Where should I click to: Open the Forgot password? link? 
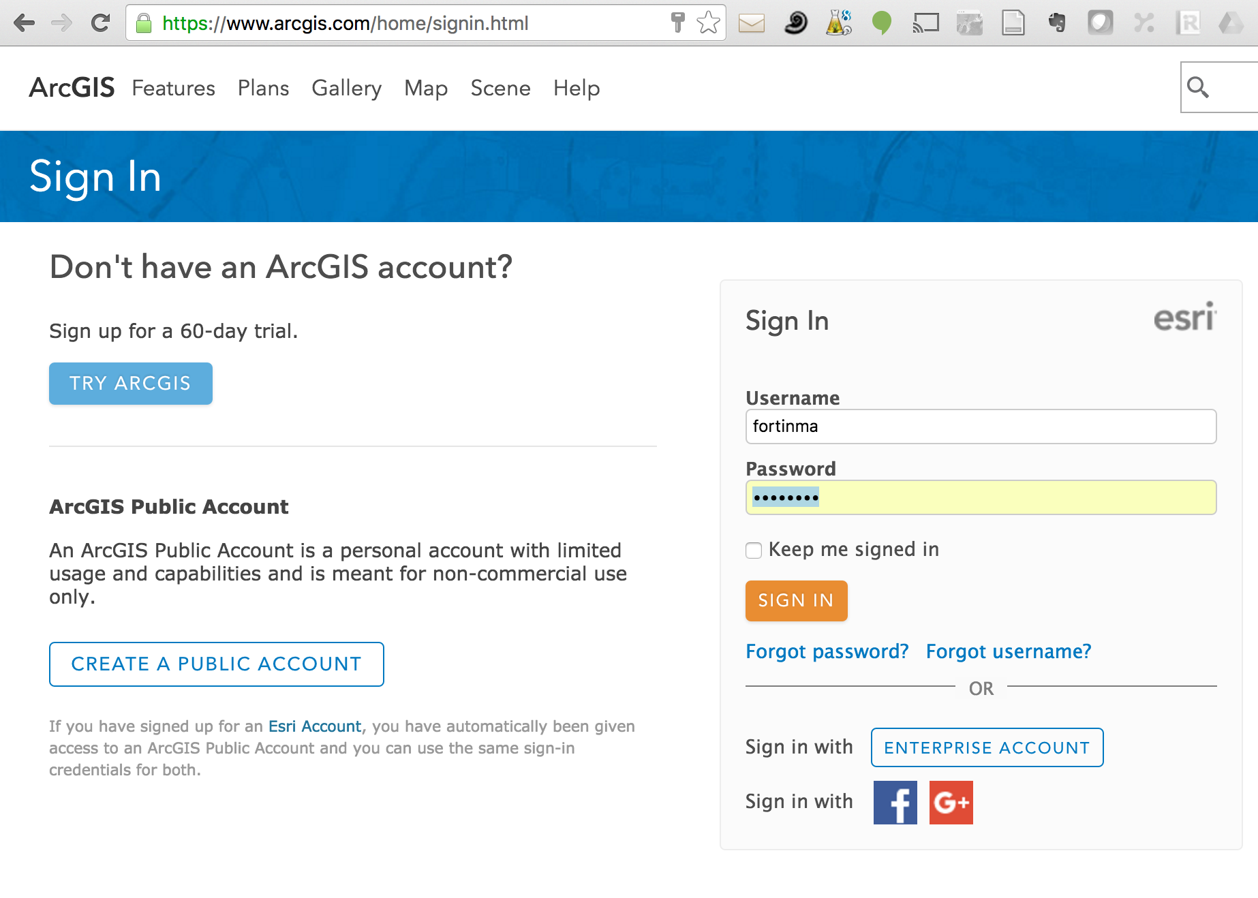click(827, 651)
